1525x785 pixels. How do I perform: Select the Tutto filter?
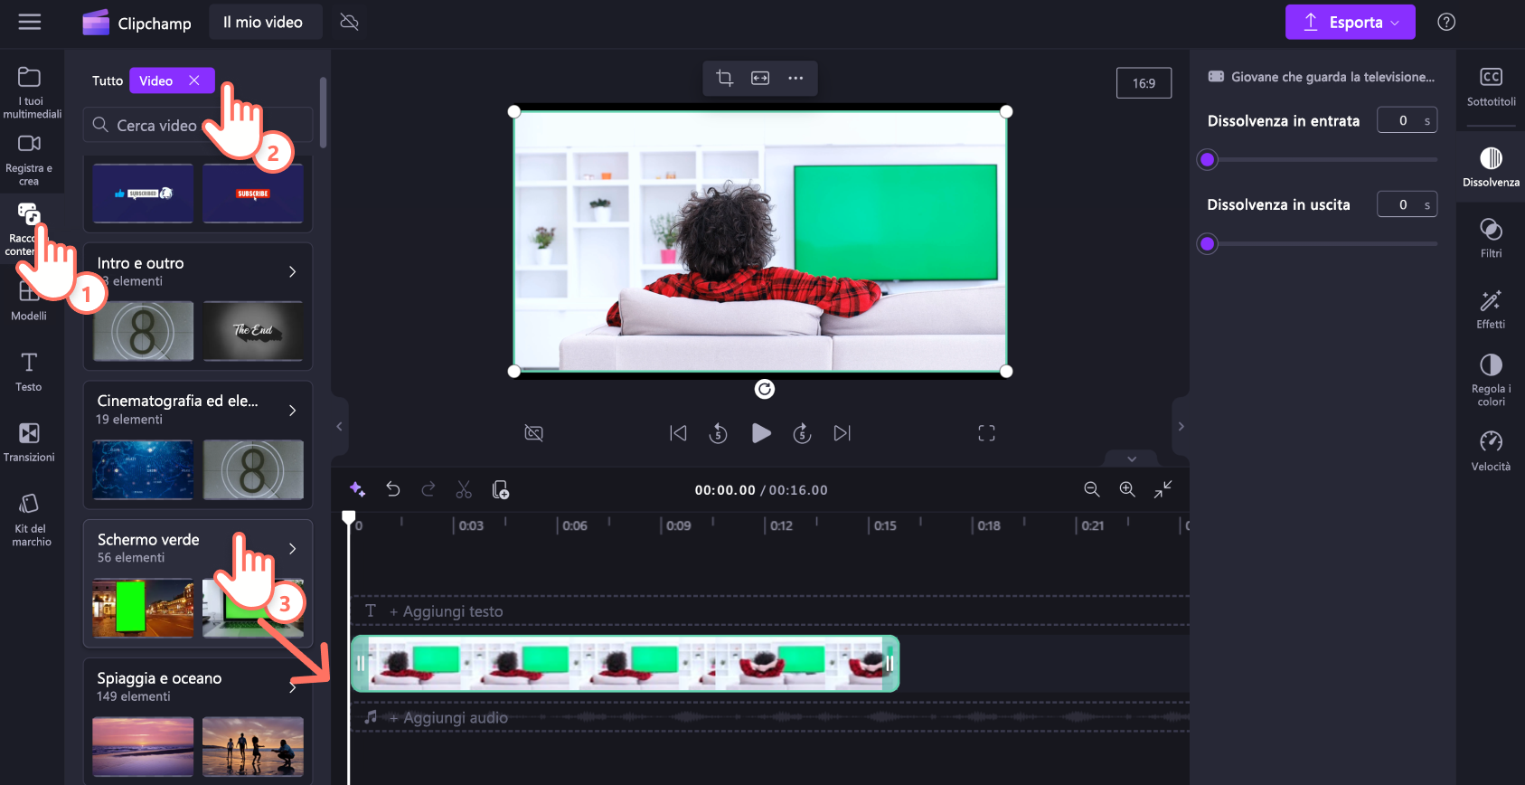point(108,80)
